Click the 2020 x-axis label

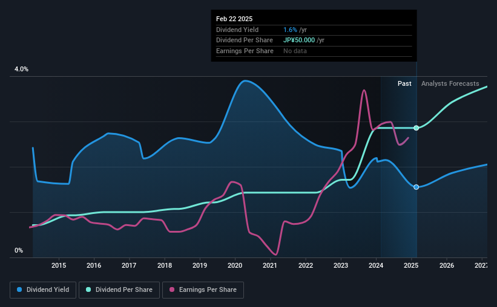(x=235, y=265)
